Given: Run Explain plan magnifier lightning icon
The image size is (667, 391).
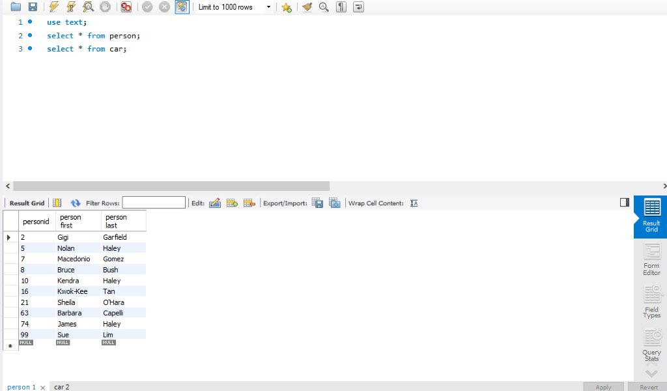Looking at the screenshot, I should [x=88, y=7].
